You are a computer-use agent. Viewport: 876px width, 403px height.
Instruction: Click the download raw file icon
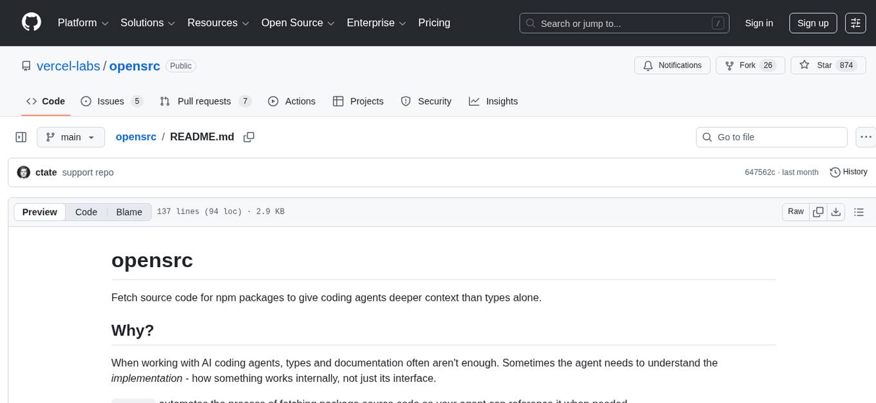click(x=836, y=211)
